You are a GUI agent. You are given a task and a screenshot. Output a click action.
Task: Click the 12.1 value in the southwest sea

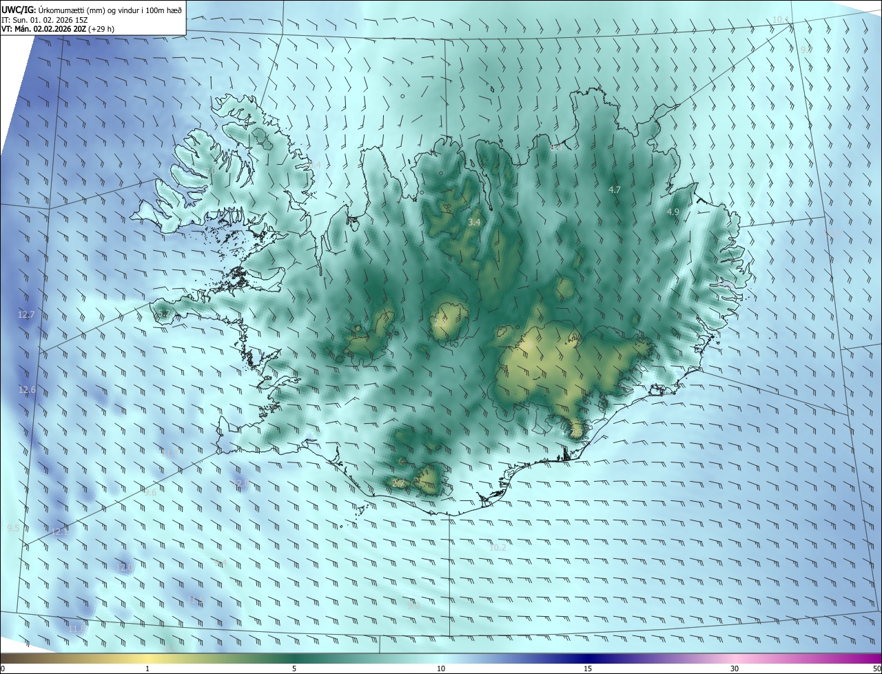point(60,531)
